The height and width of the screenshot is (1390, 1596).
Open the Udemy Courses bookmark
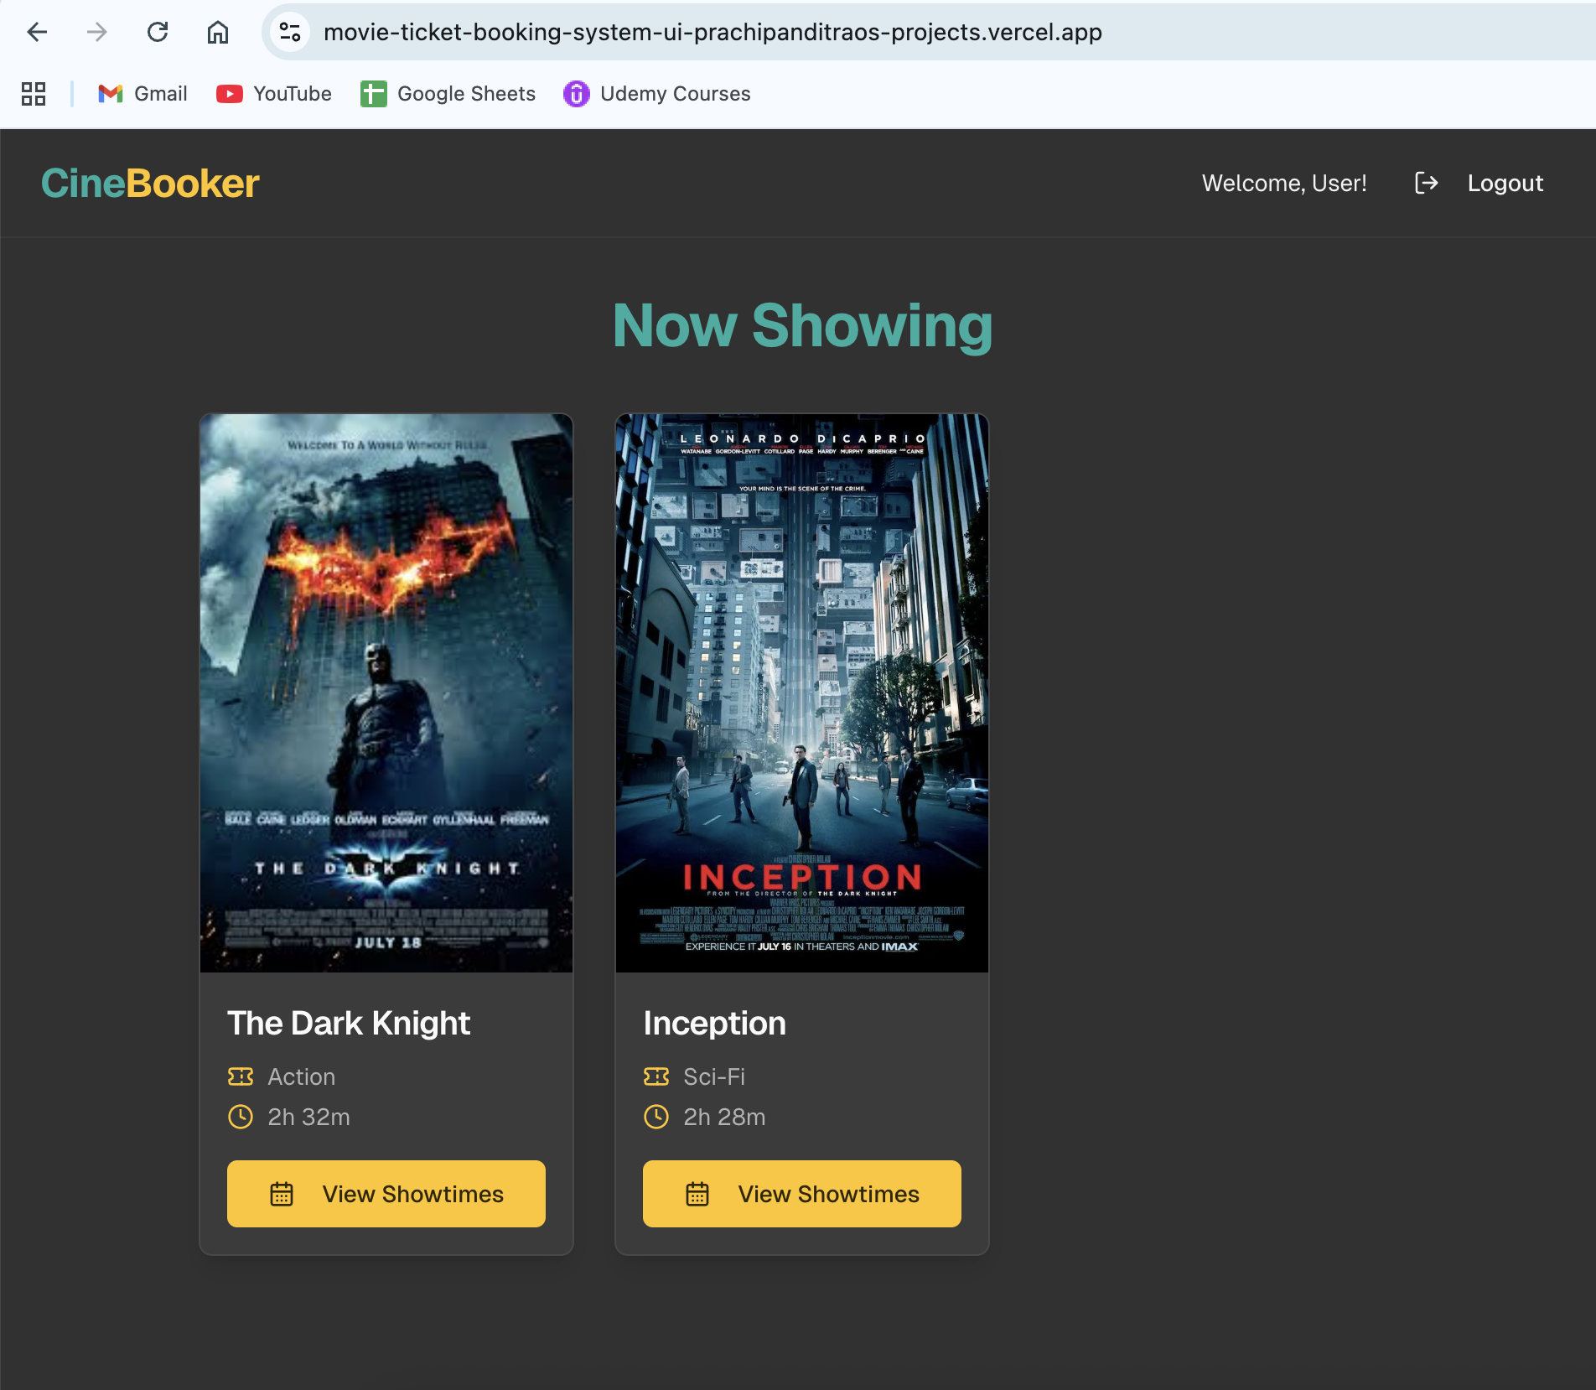pos(657,94)
